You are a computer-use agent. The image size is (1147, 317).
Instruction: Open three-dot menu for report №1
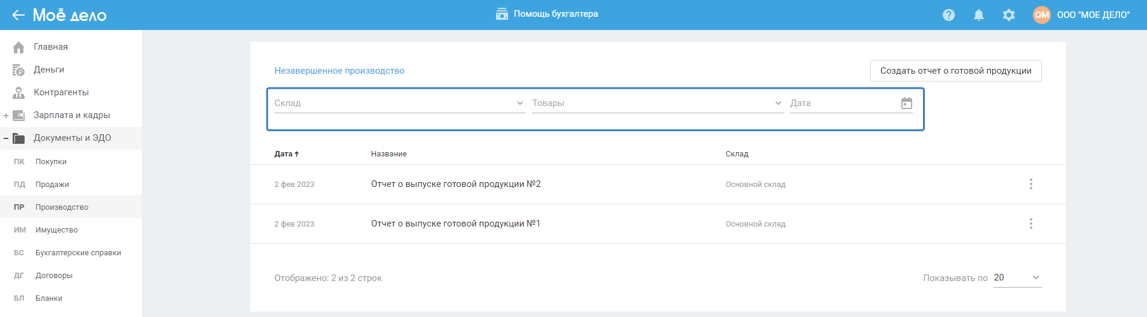pos(1031,224)
